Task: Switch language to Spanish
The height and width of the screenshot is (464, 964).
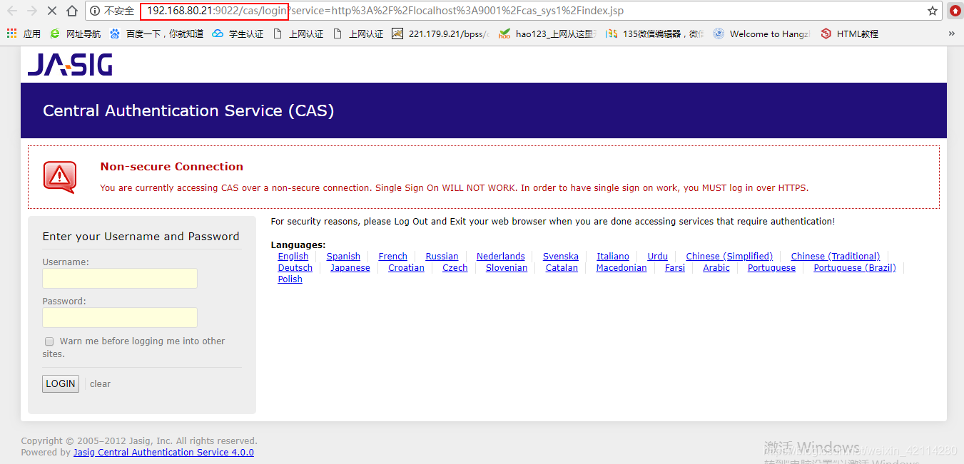Action: click(343, 257)
